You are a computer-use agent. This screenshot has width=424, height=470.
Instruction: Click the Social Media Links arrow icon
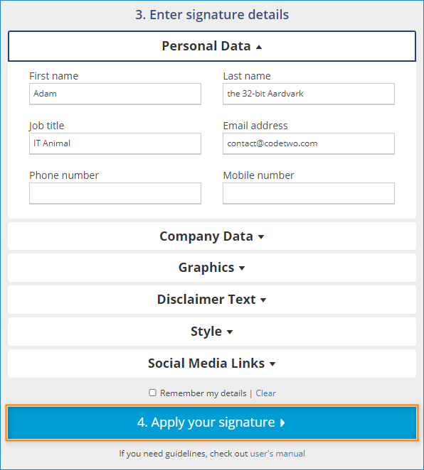272,364
